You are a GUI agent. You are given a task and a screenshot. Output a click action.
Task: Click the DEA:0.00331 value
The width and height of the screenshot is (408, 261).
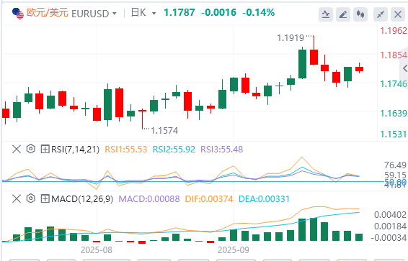click(x=264, y=199)
